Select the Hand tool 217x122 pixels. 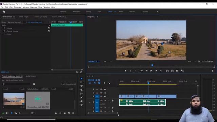81,101
